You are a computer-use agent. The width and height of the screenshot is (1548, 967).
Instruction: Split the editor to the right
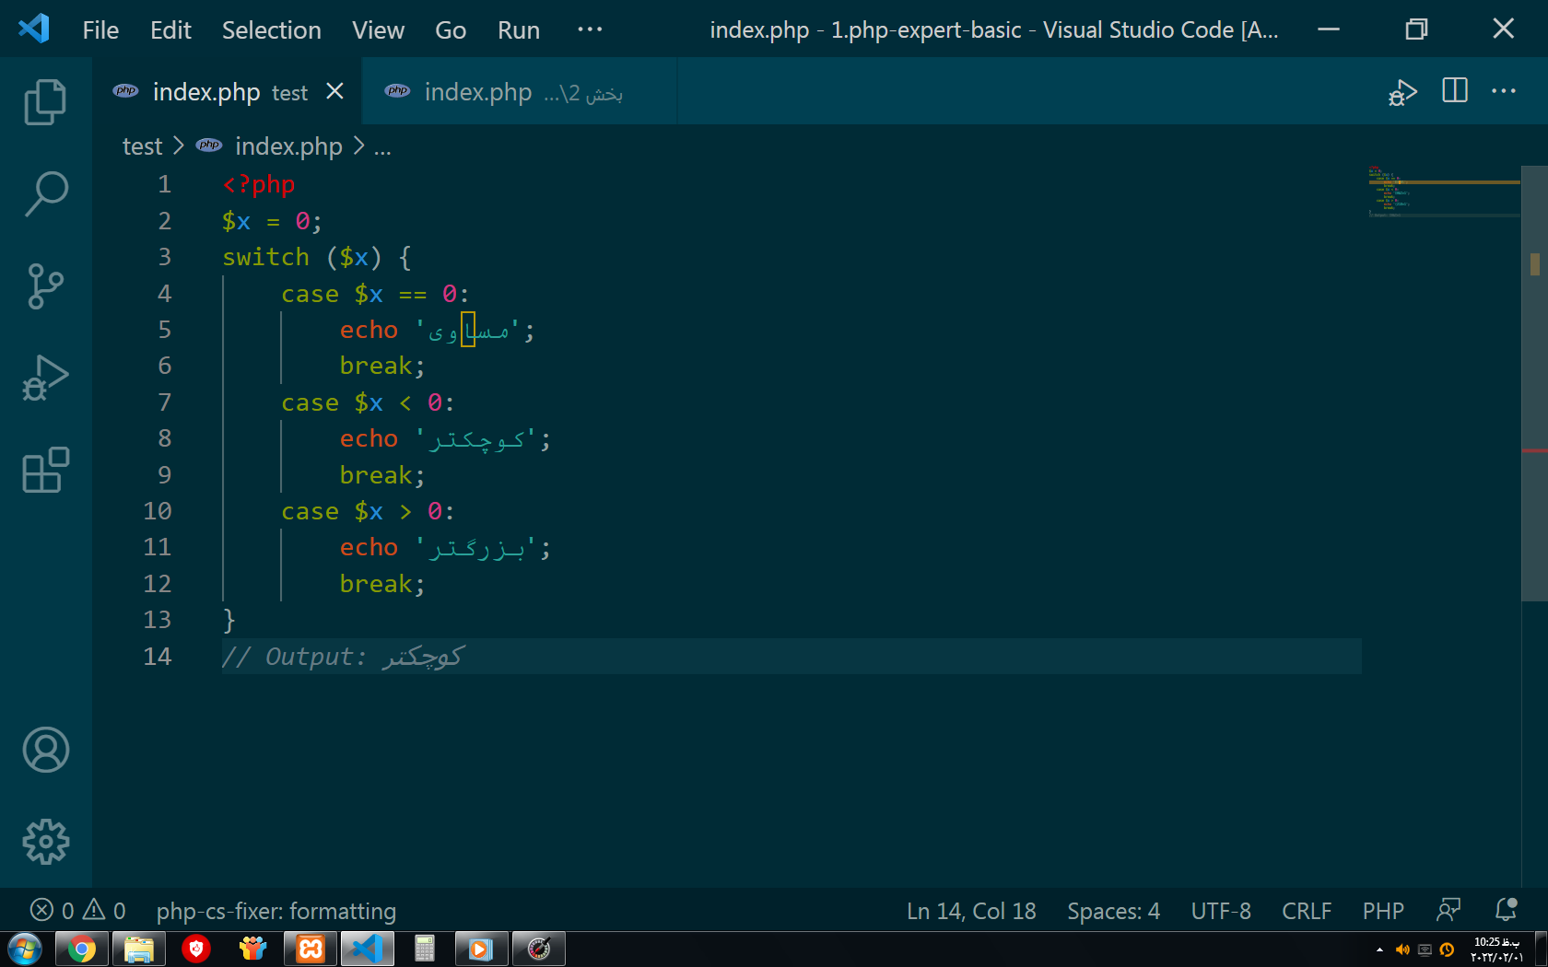coord(1455,91)
